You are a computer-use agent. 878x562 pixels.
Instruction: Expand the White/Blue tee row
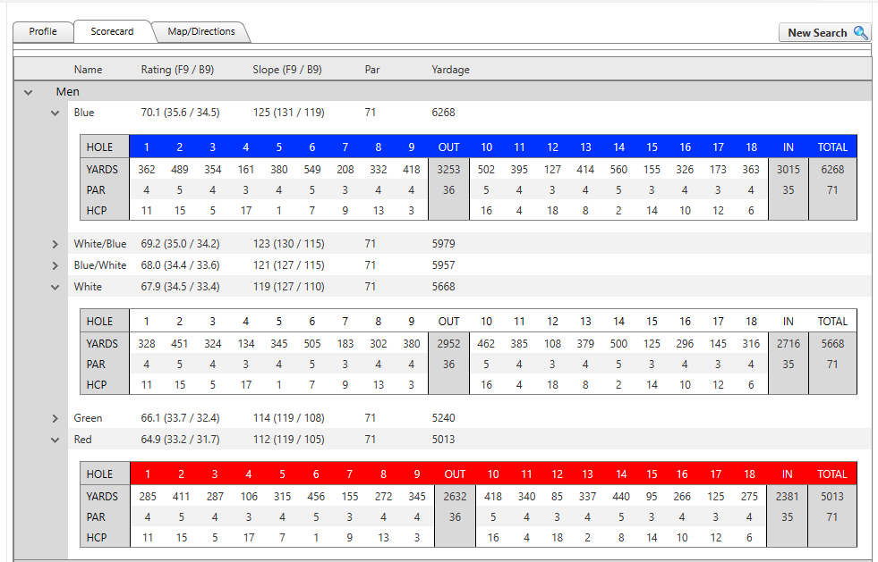pyautogui.click(x=55, y=244)
